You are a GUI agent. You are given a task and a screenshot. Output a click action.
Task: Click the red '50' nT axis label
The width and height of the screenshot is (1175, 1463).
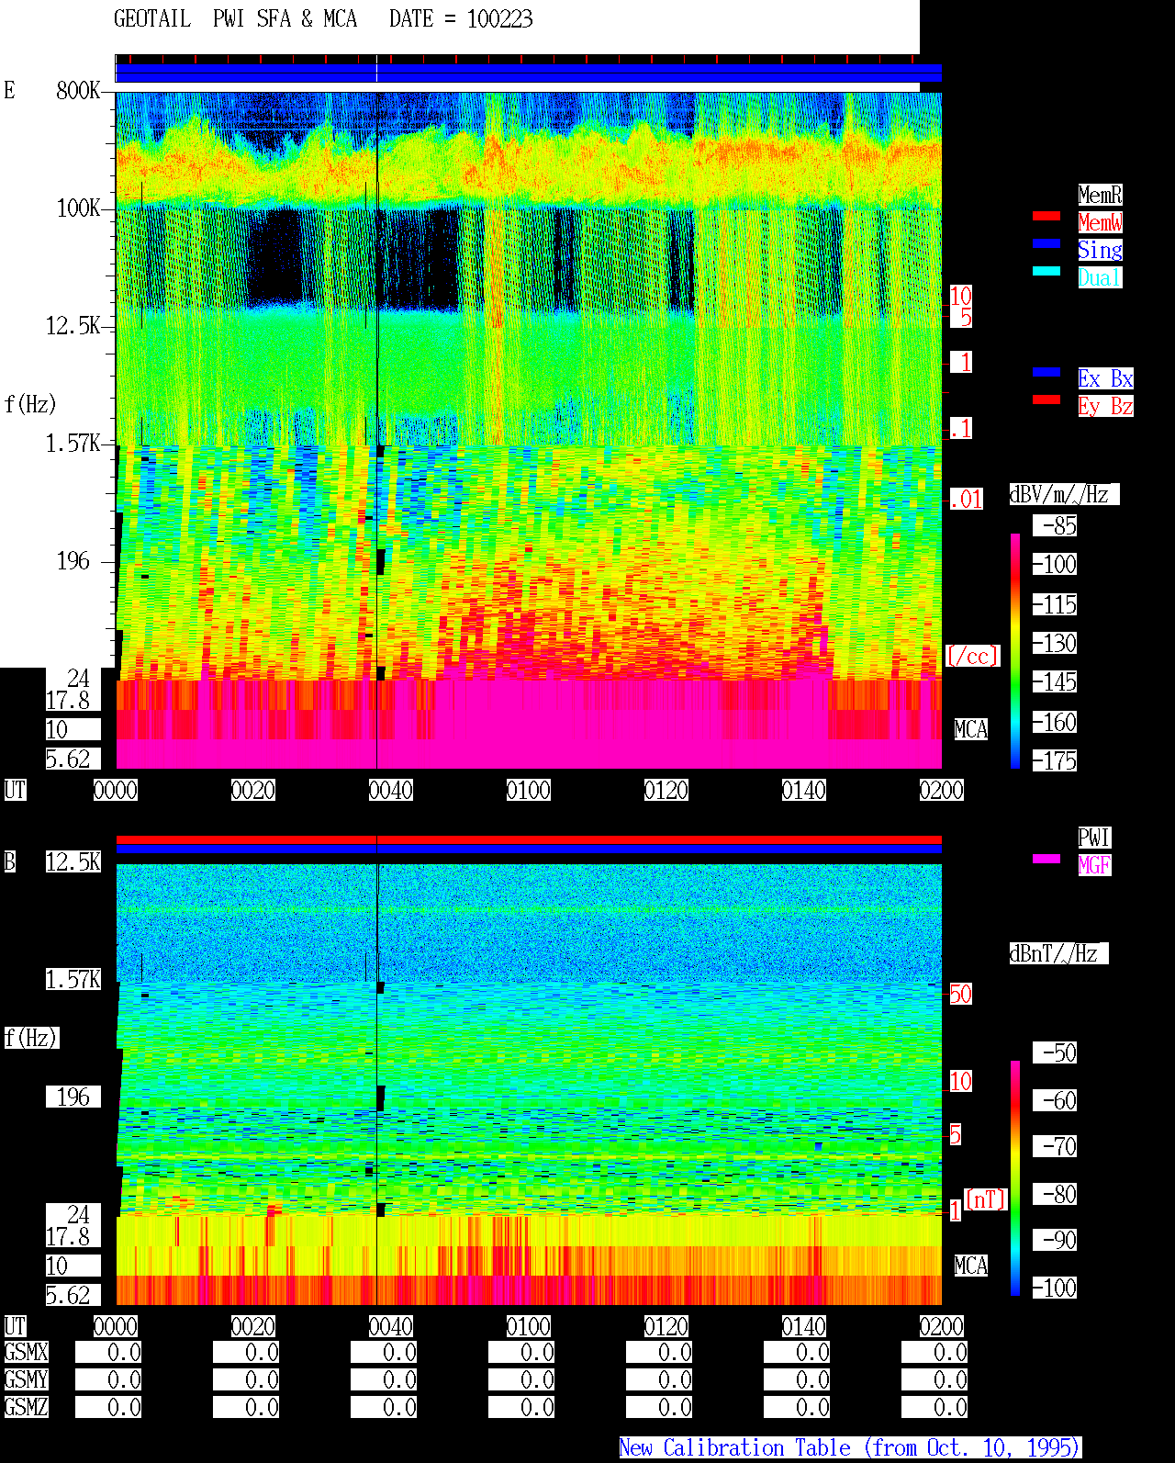point(960,994)
